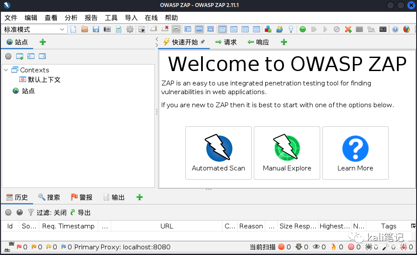Toggle the layout button right of the highlighted tabs one
The image size is (417, 255).
pyautogui.click(x=234, y=29)
